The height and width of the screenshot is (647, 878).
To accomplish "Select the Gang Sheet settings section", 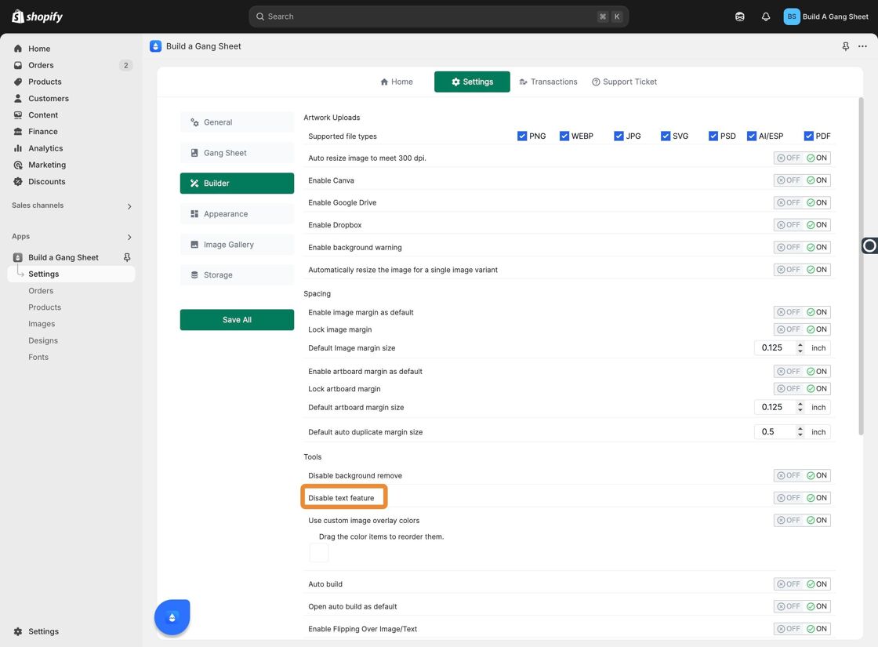I will pyautogui.click(x=237, y=153).
